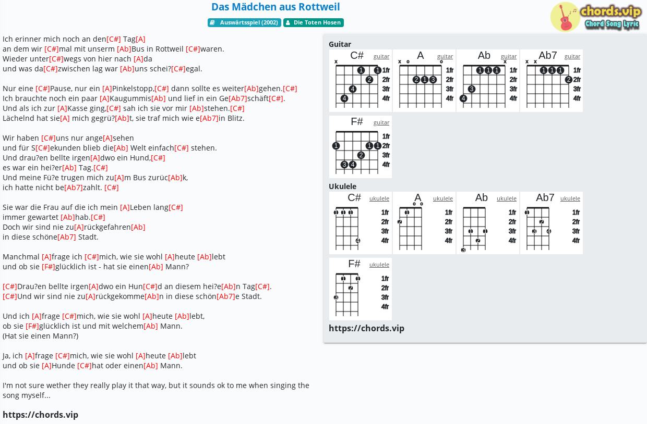
Task: Click the [Ab] chord before "hab."
Action: coord(68,217)
